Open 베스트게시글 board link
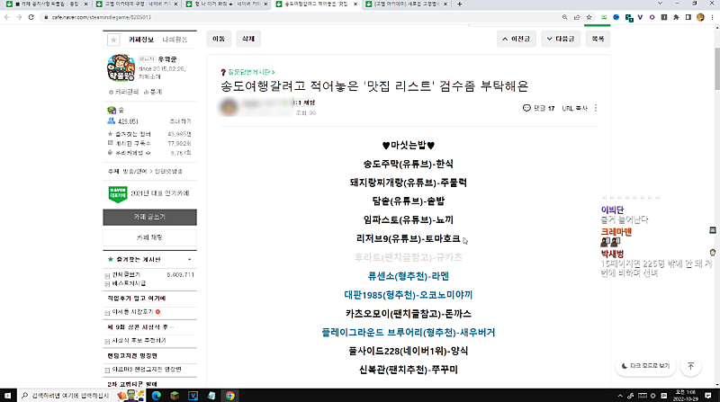The width and height of the screenshot is (720, 402). [x=129, y=283]
